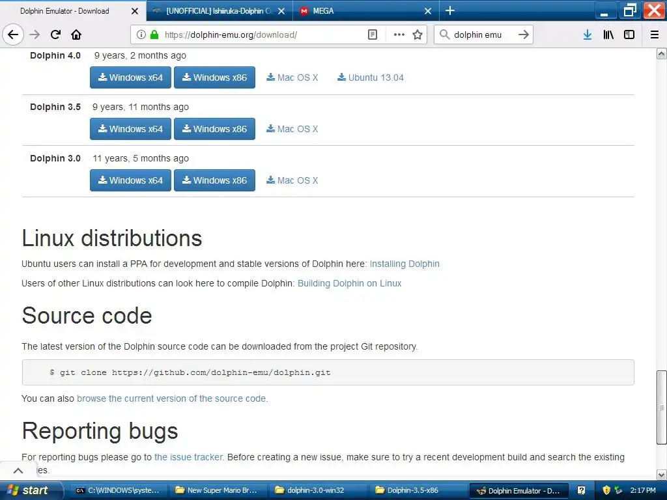Download Dolphin 4.0 Windows x64

[130, 77]
